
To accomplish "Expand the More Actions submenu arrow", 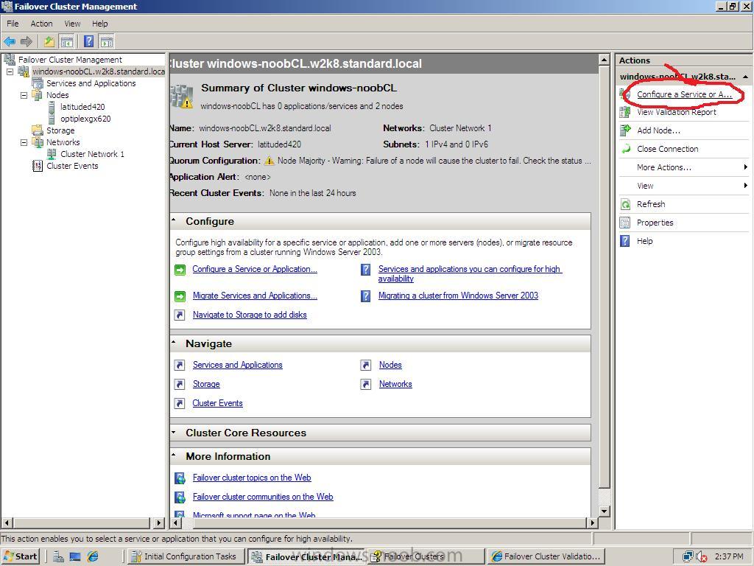I will point(745,167).
